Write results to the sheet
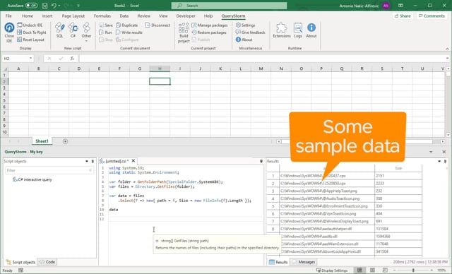Screen dimensions: 452x274 pos(129,32)
